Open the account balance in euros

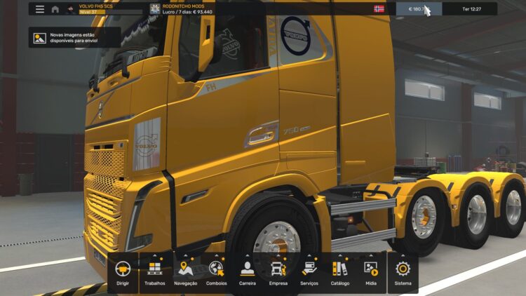coord(419,9)
